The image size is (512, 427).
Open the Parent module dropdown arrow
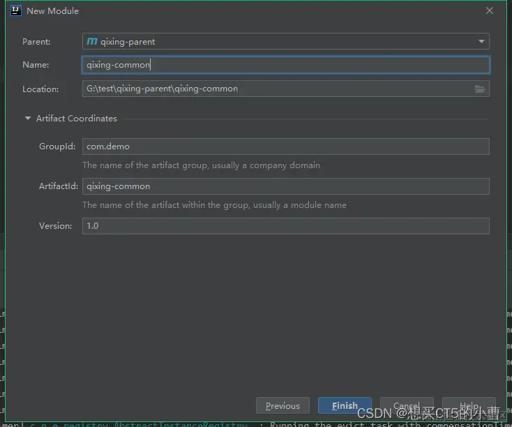[481, 41]
